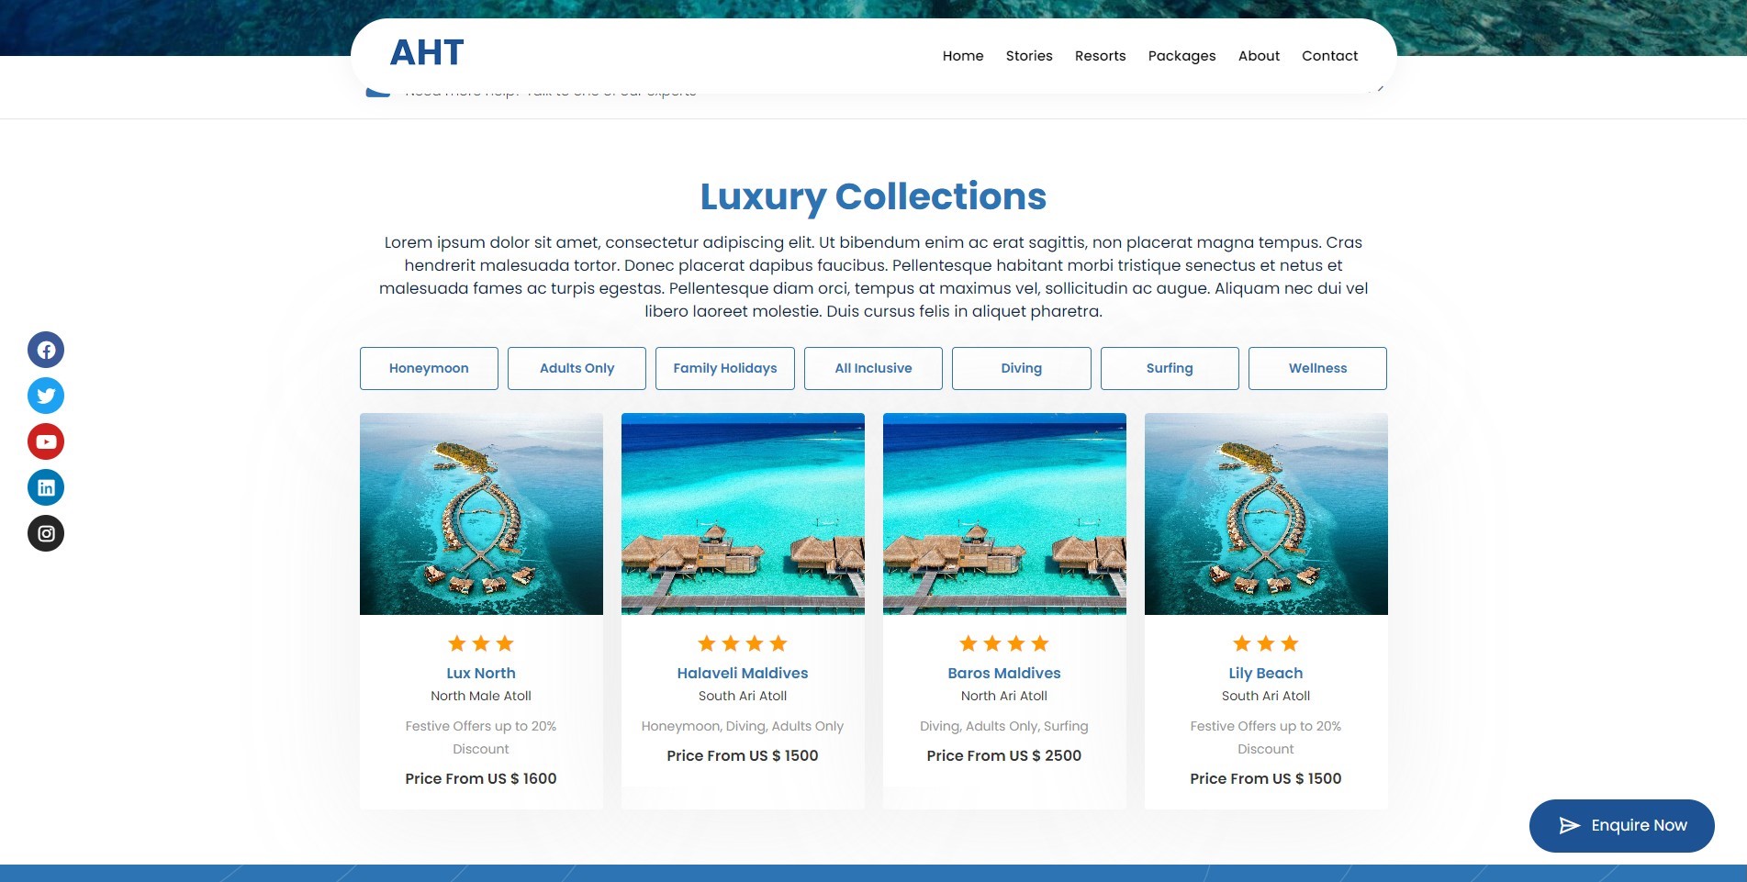
Task: Open the YouTube social icon
Action: (46, 441)
